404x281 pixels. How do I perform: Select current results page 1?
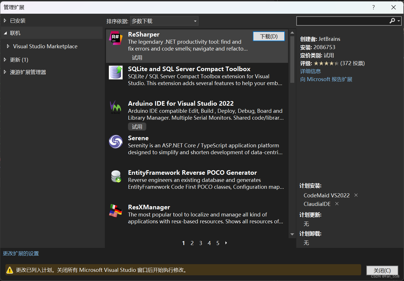183,243
